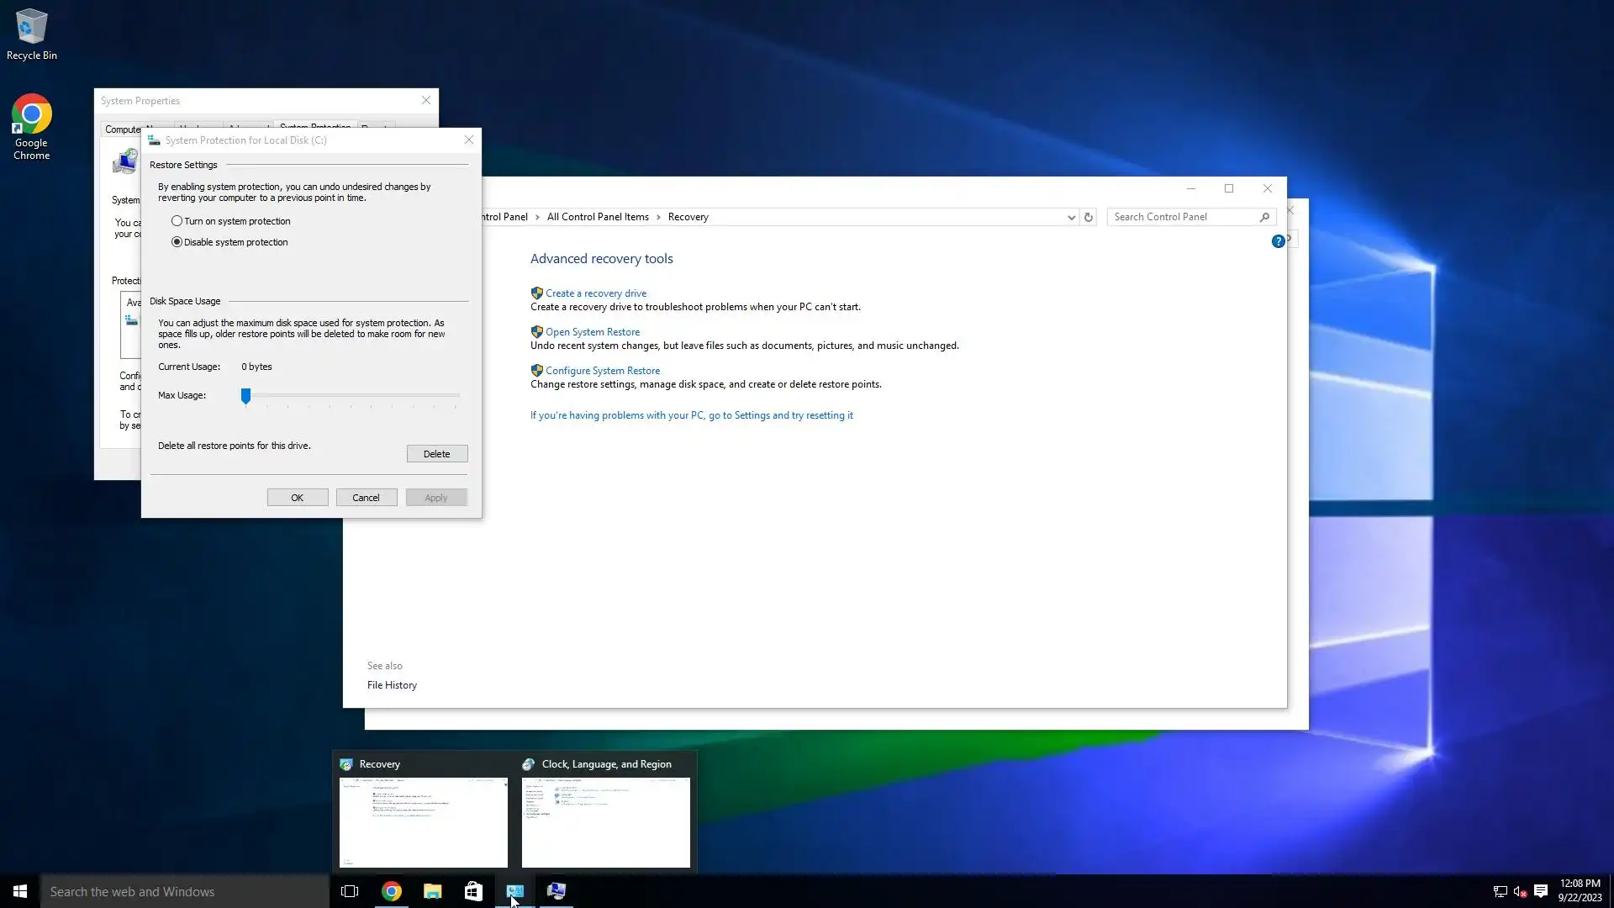
Task: Select the Clock, Language, and Region thumbnail
Action: pos(605,821)
